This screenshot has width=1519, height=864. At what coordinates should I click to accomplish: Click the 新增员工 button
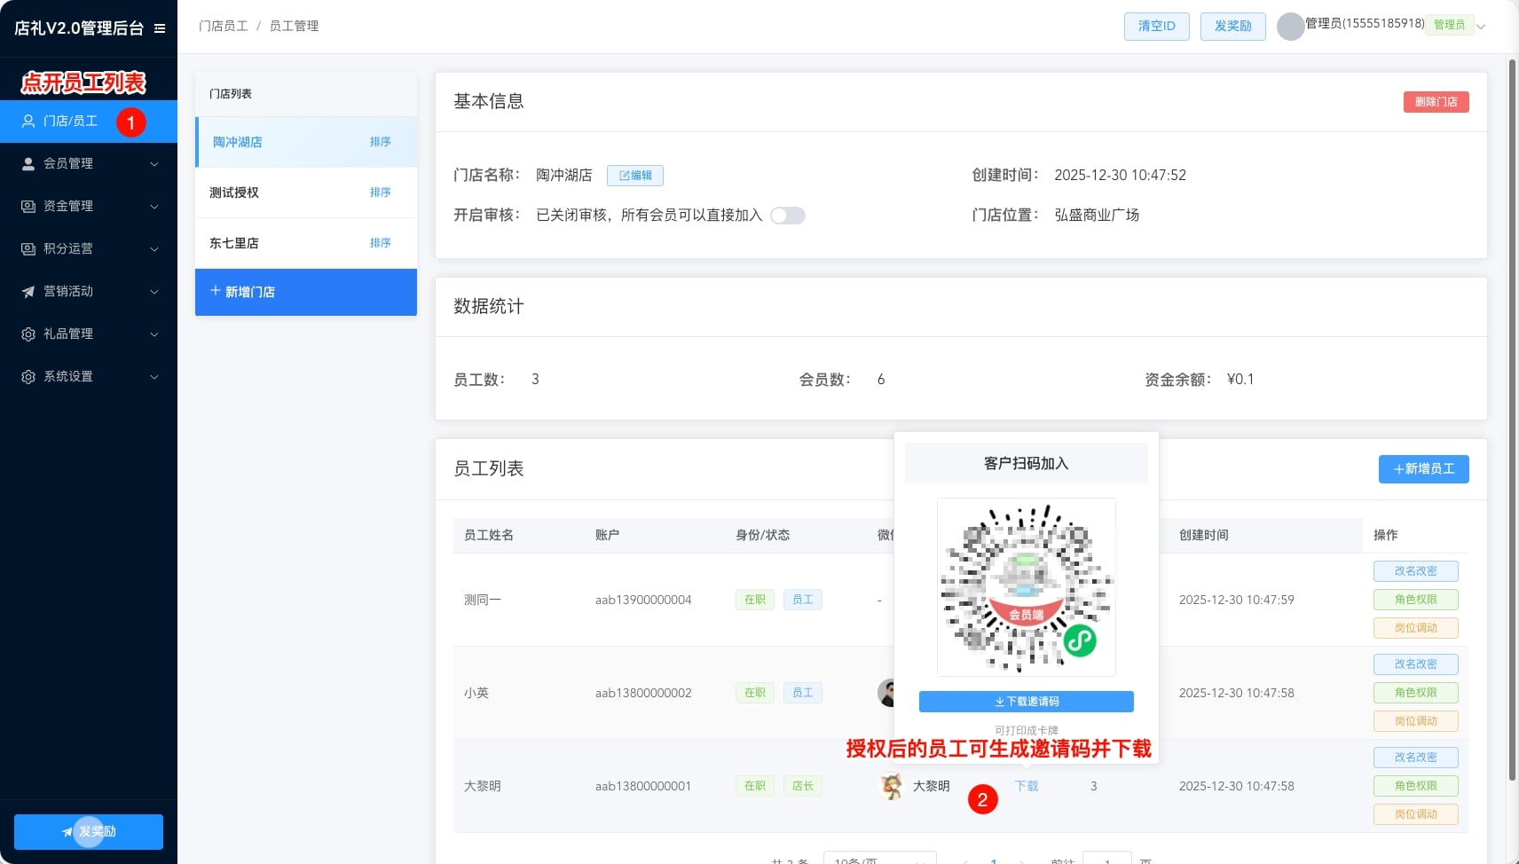(x=1423, y=469)
